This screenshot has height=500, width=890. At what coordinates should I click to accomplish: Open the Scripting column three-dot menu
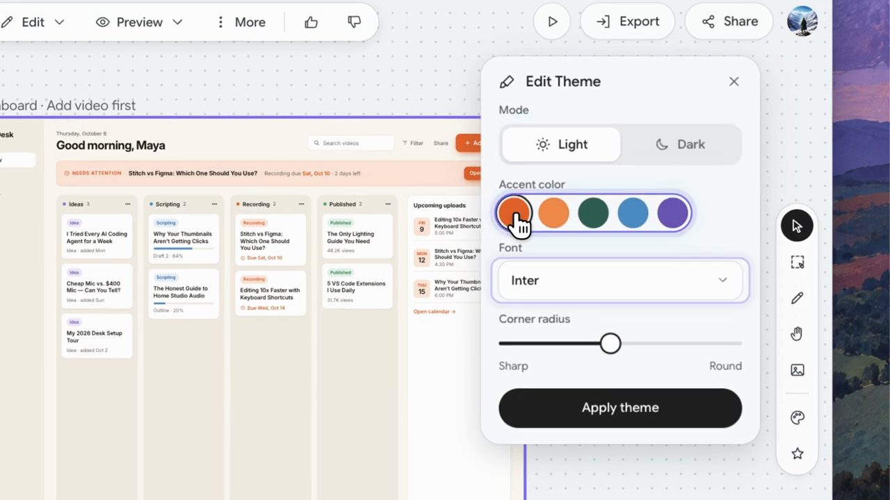(x=214, y=204)
